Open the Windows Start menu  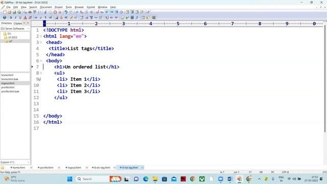click(69, 179)
